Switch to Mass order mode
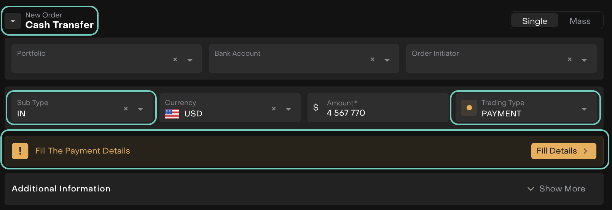This screenshot has width=612, height=210. click(580, 21)
